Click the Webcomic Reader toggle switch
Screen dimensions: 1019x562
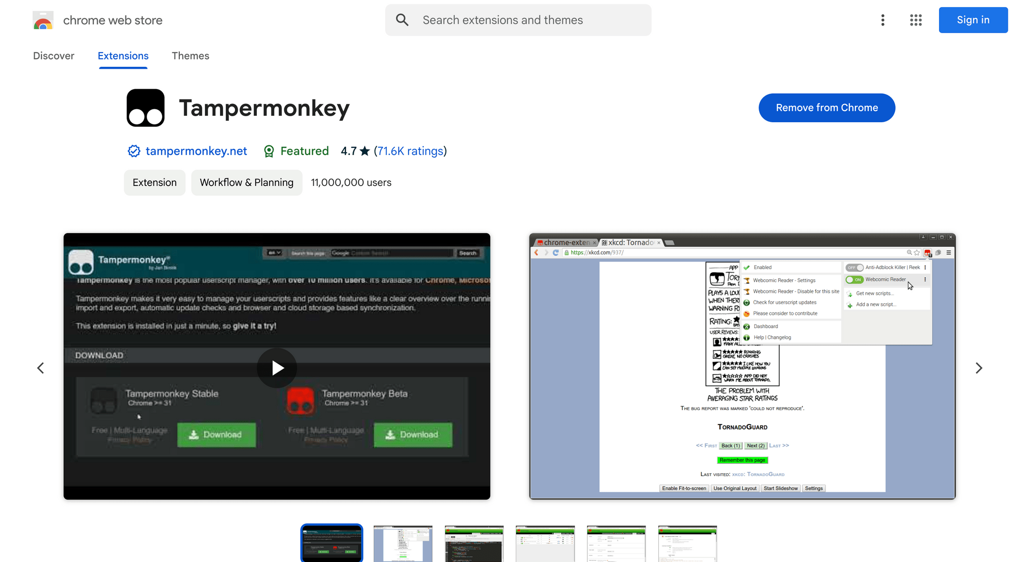(x=853, y=279)
